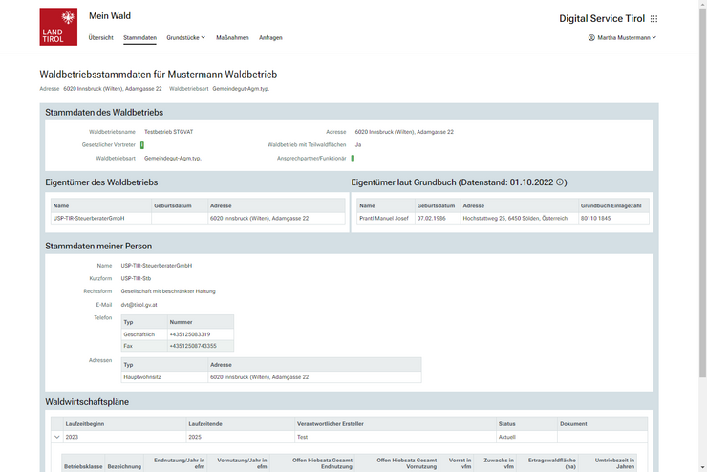
Task: Select the Stammdaten tab
Action: tap(139, 38)
